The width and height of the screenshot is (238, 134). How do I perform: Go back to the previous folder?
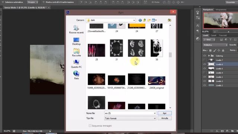point(140,20)
